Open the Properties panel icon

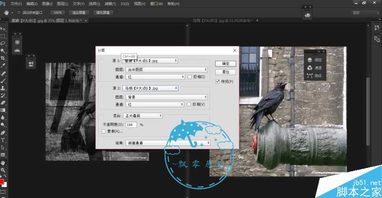31,63
